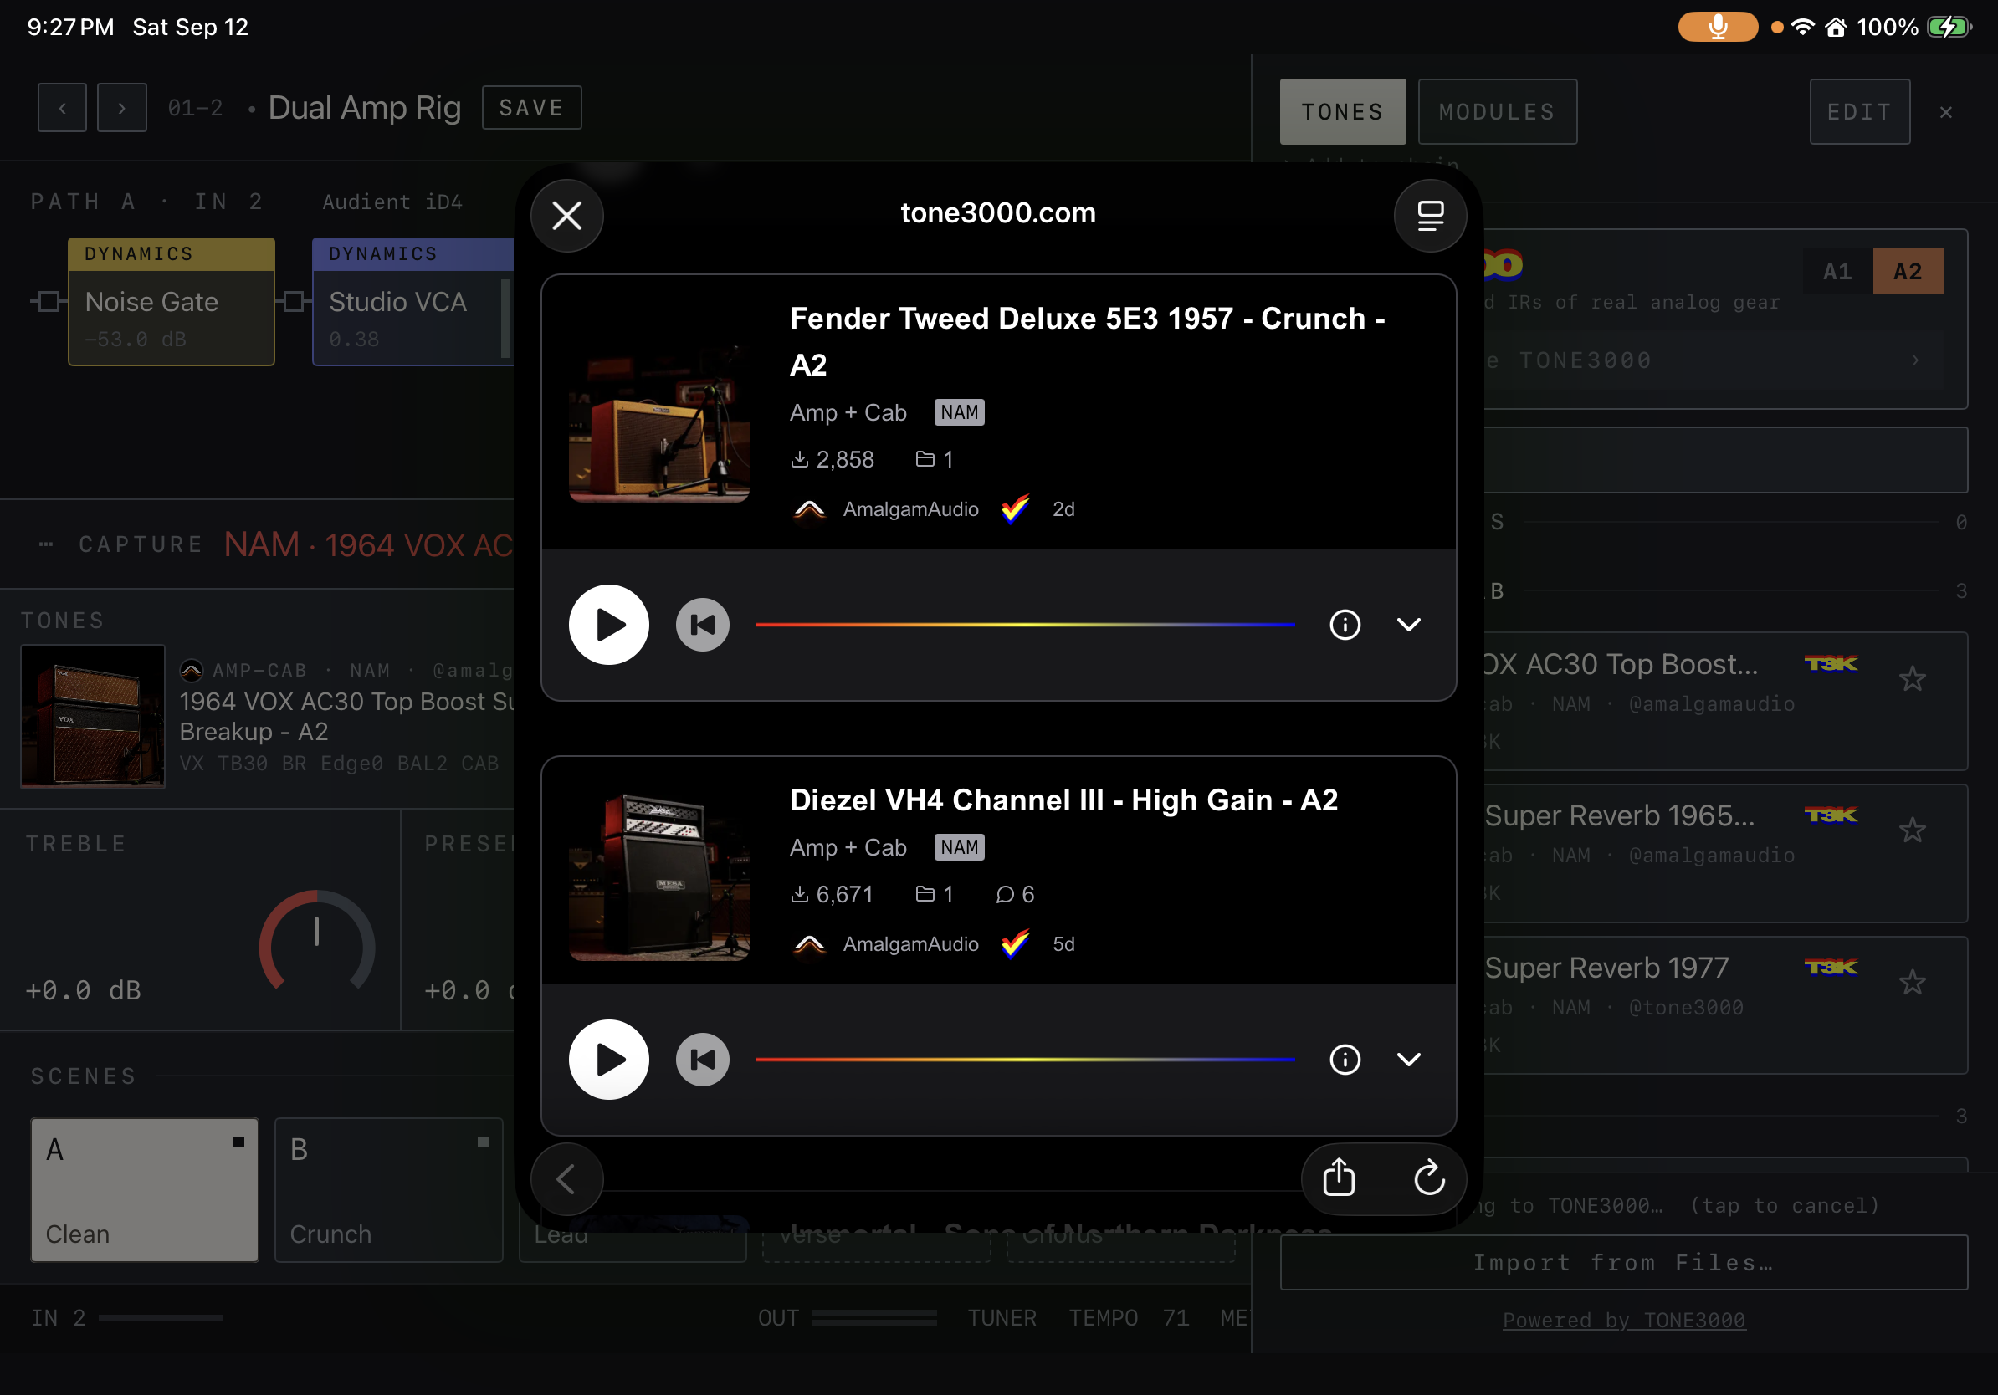Image resolution: width=1998 pixels, height=1395 pixels.
Task: Open Powered by TONE3000 link
Action: tap(1624, 1321)
